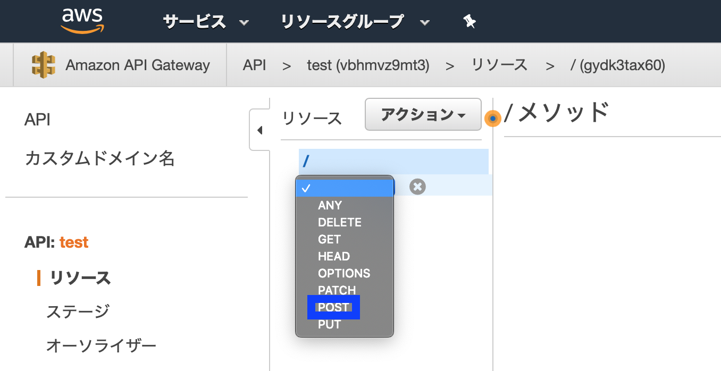Screen dimensions: 721x371
Task: Cancel new method with the gray X icon
Action: point(417,187)
